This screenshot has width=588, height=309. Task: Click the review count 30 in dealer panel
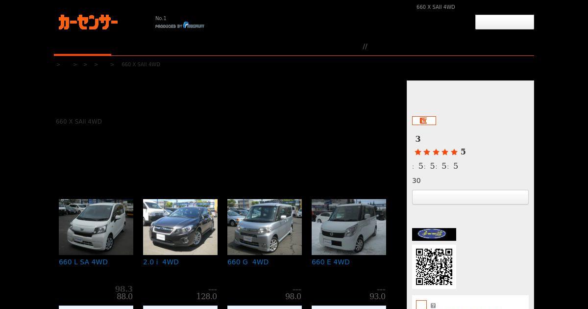416,180
